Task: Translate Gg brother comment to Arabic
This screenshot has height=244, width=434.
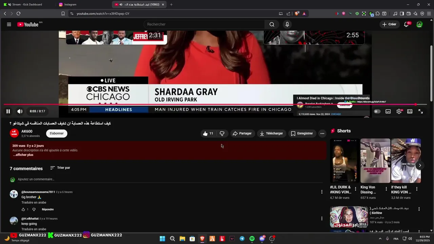Action: coord(34,202)
